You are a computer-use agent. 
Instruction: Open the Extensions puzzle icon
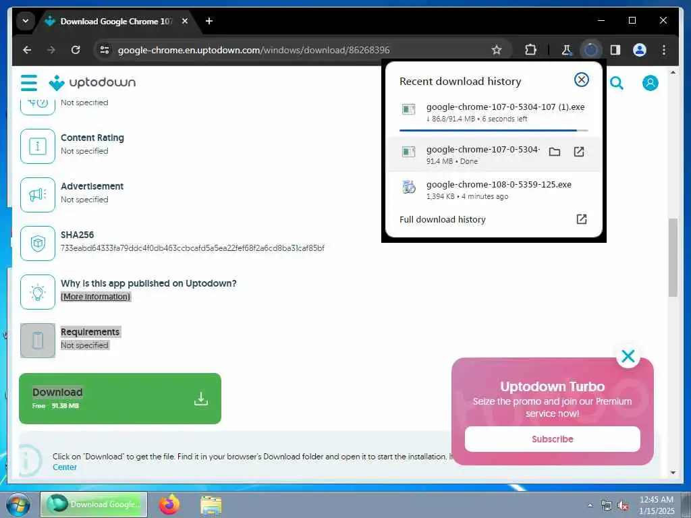click(x=530, y=50)
